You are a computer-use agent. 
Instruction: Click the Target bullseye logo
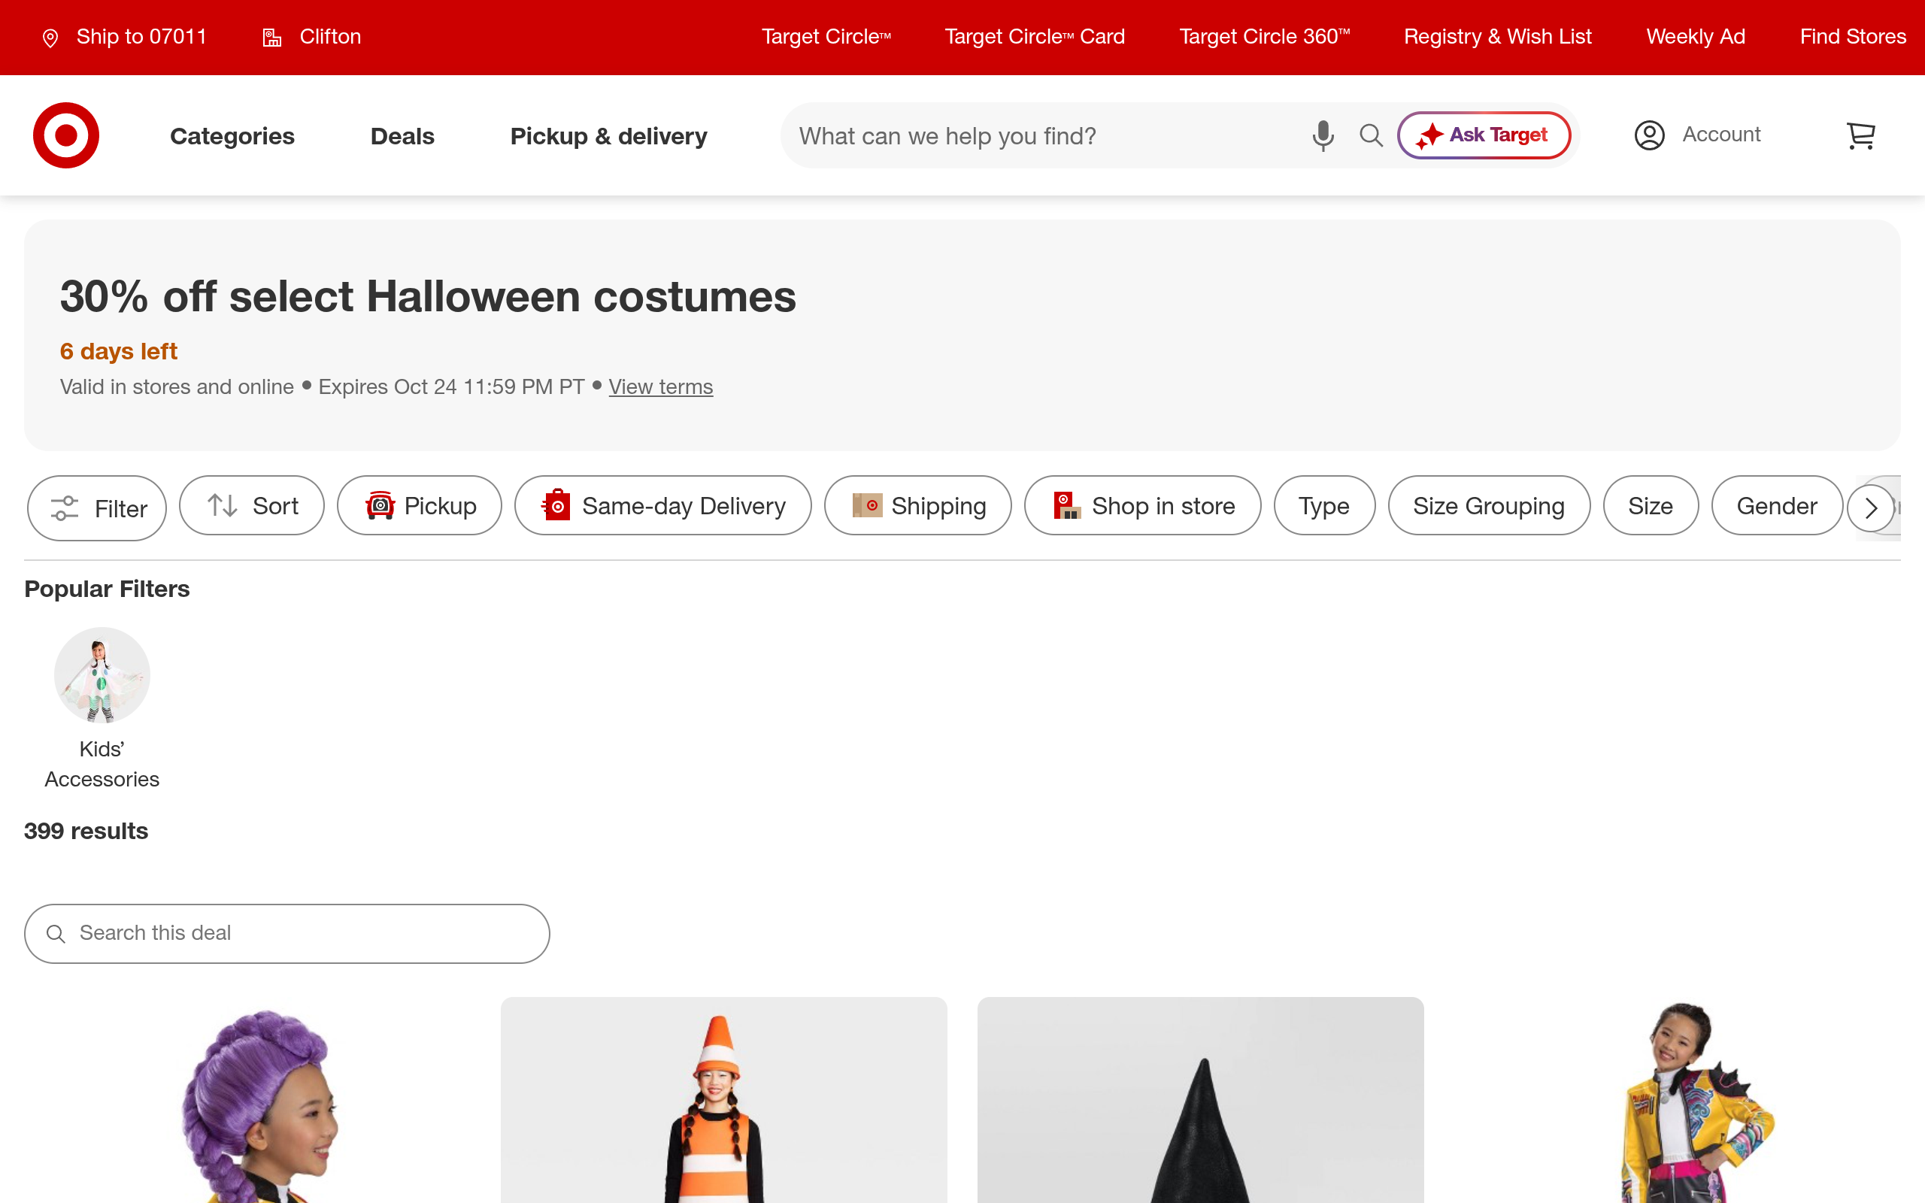click(x=66, y=135)
